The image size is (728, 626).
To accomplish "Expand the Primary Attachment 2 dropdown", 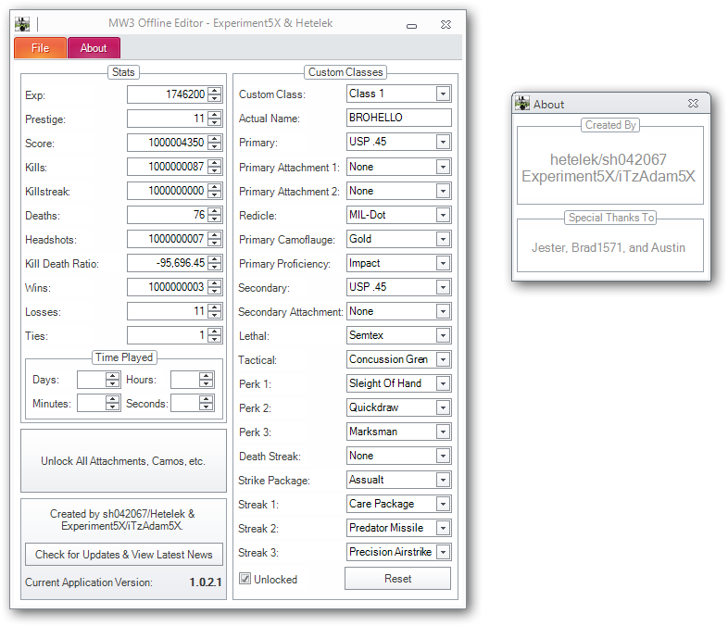I will point(443,191).
